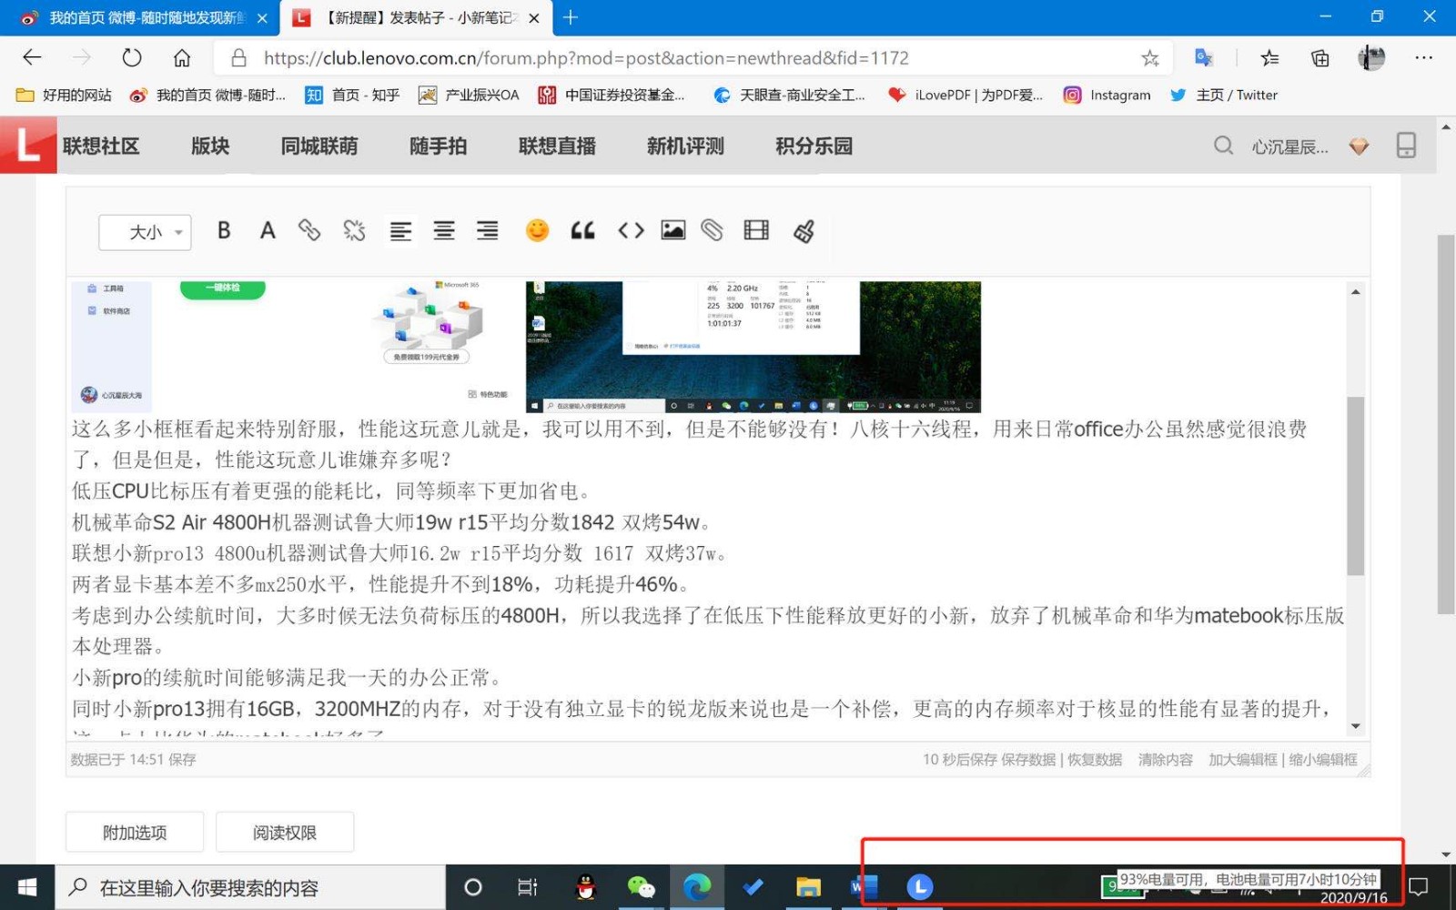Add an attachment with the paperclip icon

[x=713, y=231]
